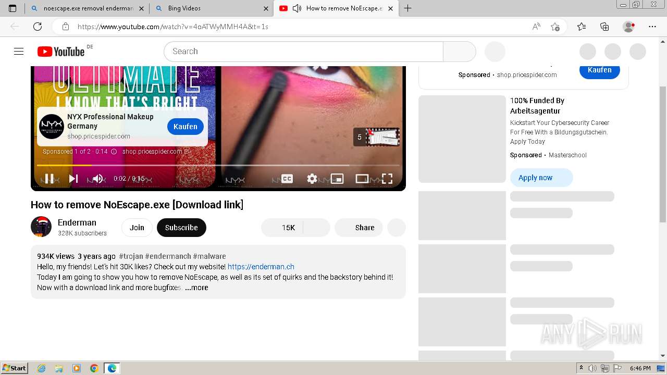This screenshot has height=375, width=667.
Task: Open the Enderman channel name link
Action: point(77,222)
